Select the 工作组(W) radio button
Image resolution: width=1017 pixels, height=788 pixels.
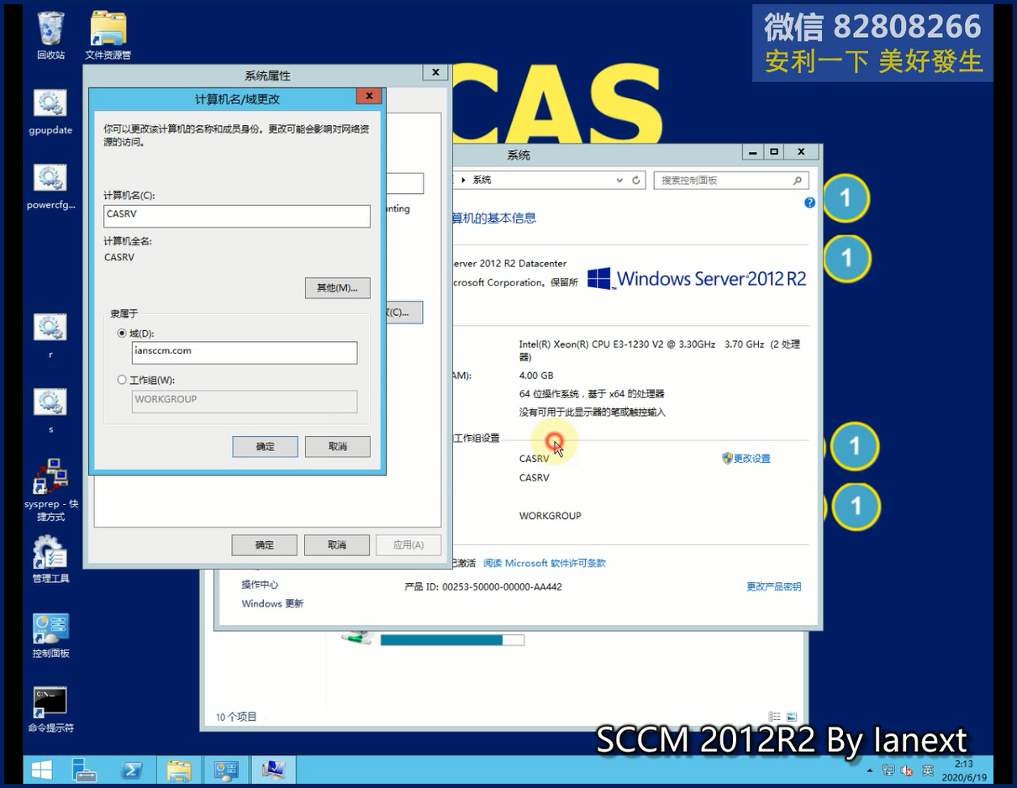coord(122,380)
